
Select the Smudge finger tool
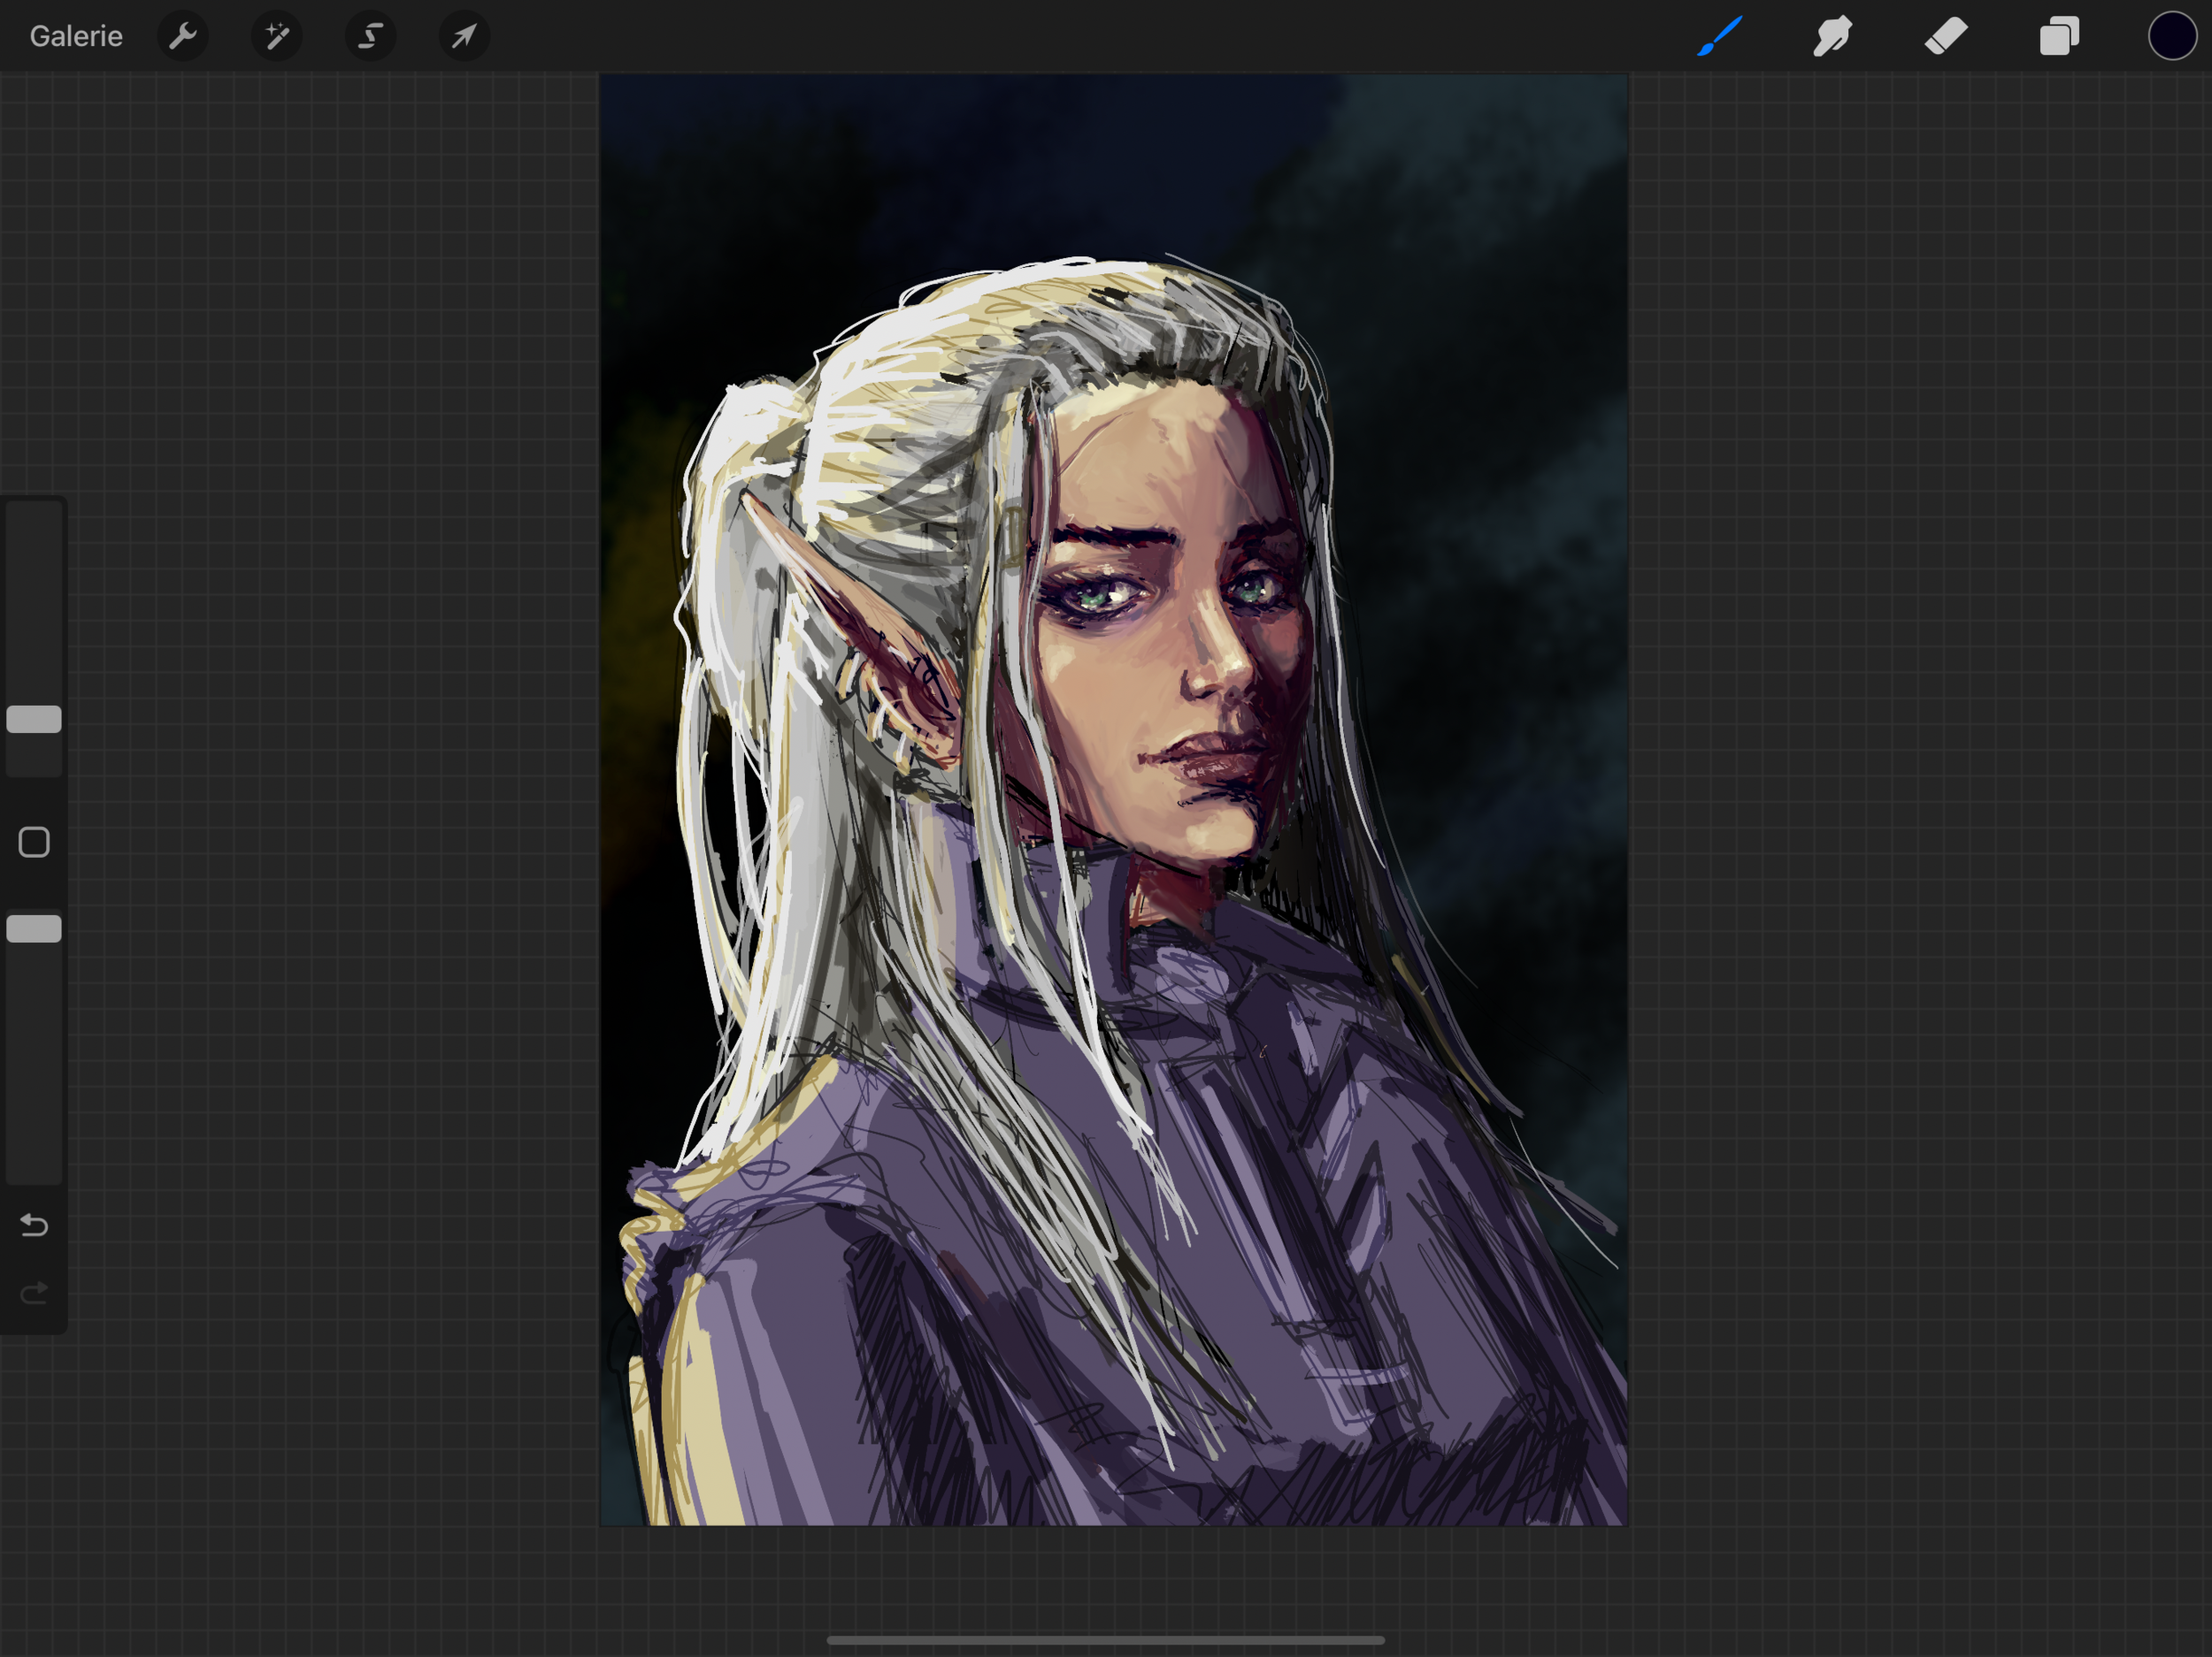[1833, 37]
